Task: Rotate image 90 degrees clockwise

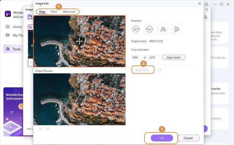Action: pyautogui.click(x=136, y=29)
